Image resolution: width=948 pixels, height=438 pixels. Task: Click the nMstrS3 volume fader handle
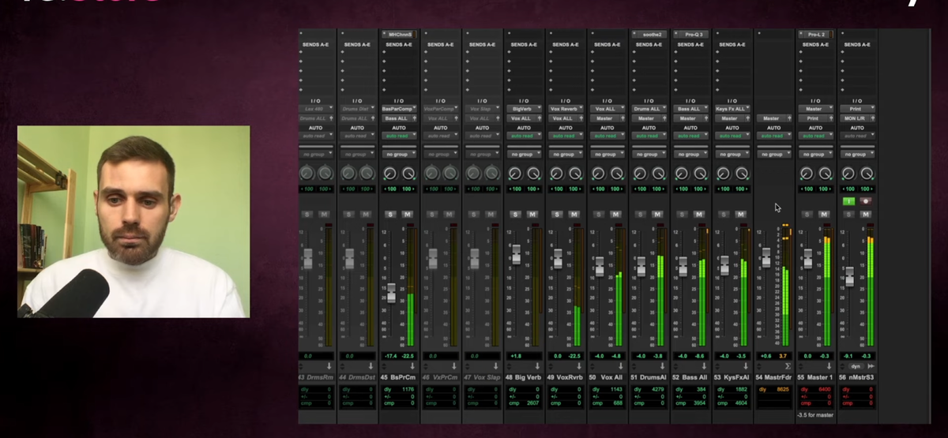pos(848,276)
